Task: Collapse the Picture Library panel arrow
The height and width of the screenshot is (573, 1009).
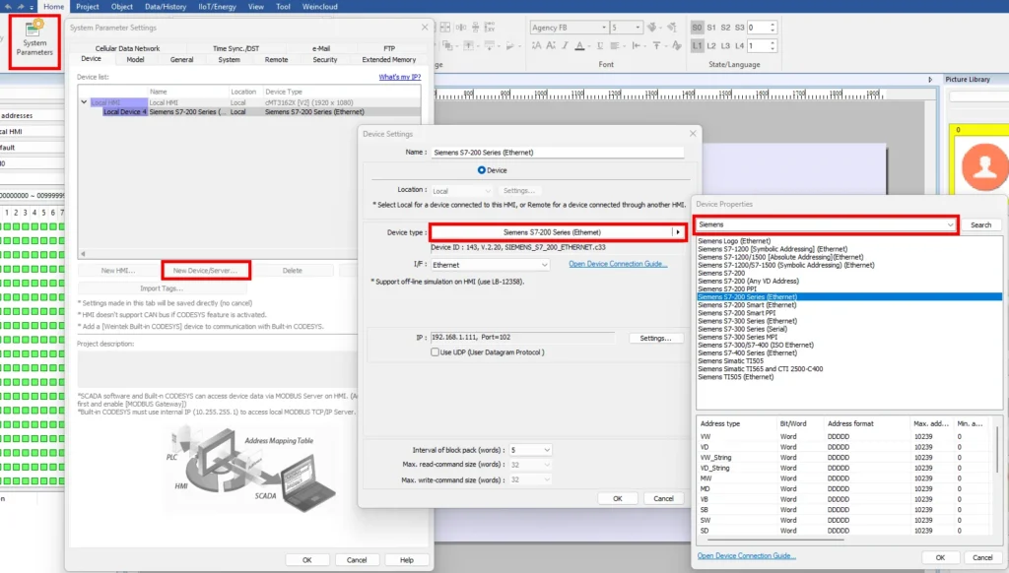Action: click(931, 80)
